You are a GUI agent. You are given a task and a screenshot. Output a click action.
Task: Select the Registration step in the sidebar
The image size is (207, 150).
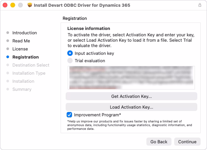tap(25, 57)
